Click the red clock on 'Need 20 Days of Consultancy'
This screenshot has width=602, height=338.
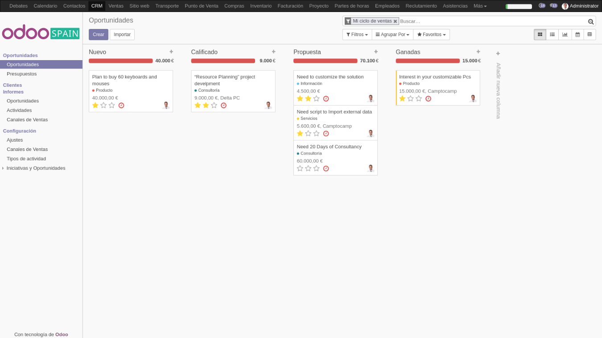pos(326,168)
